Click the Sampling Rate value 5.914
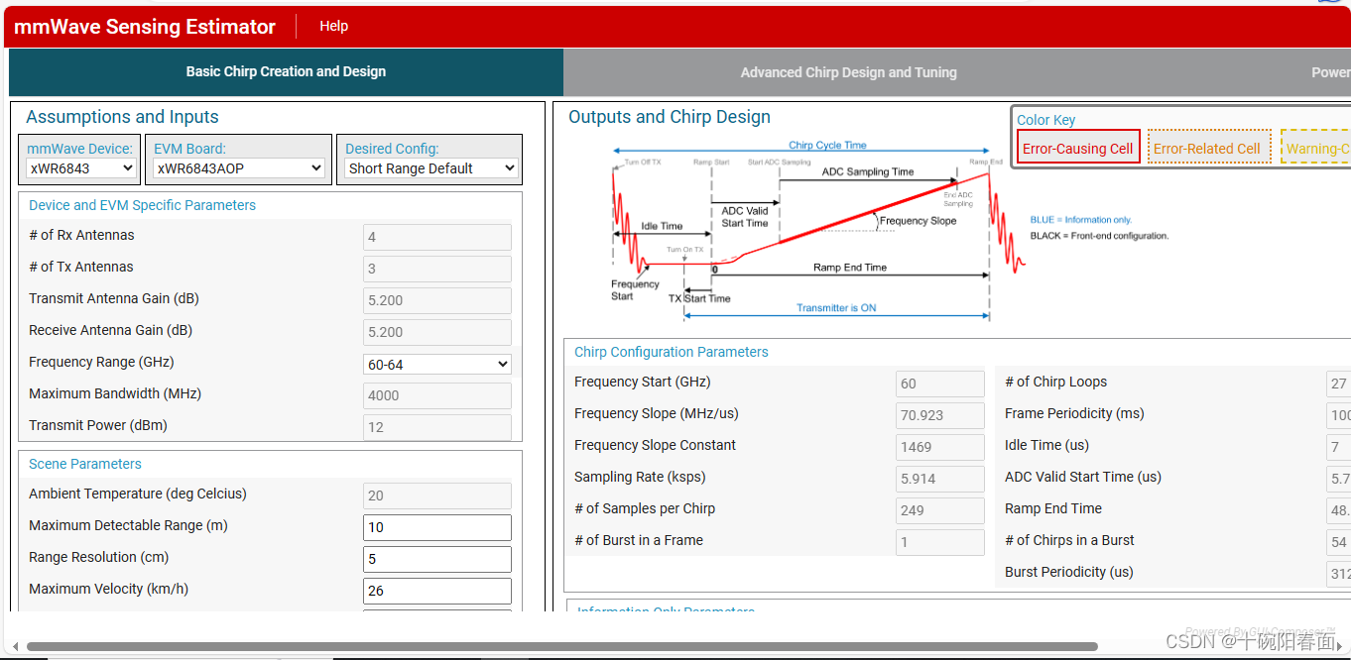Image resolution: width=1351 pixels, height=660 pixels. [940, 479]
